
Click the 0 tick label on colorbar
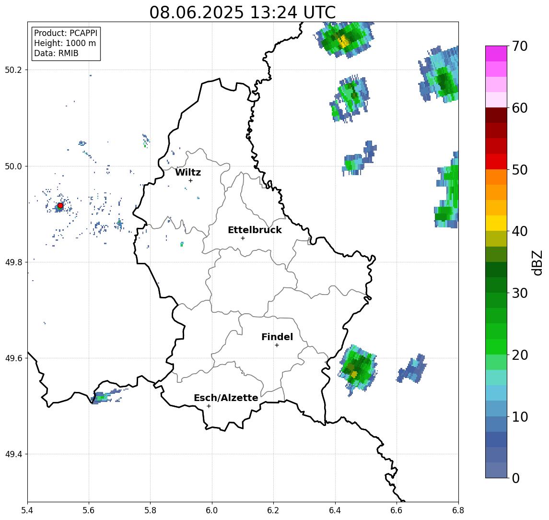click(516, 478)
